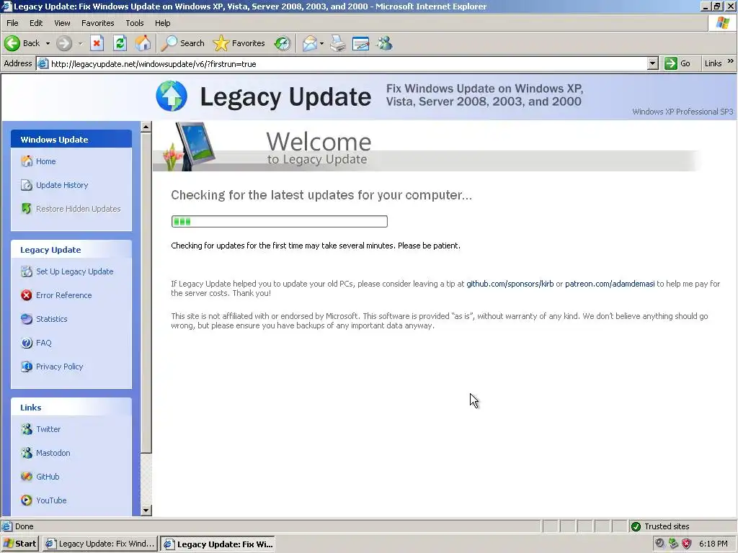Open the Start menu button

19,544
